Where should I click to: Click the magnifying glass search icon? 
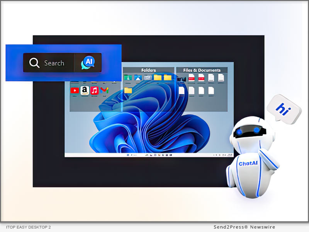click(x=34, y=63)
